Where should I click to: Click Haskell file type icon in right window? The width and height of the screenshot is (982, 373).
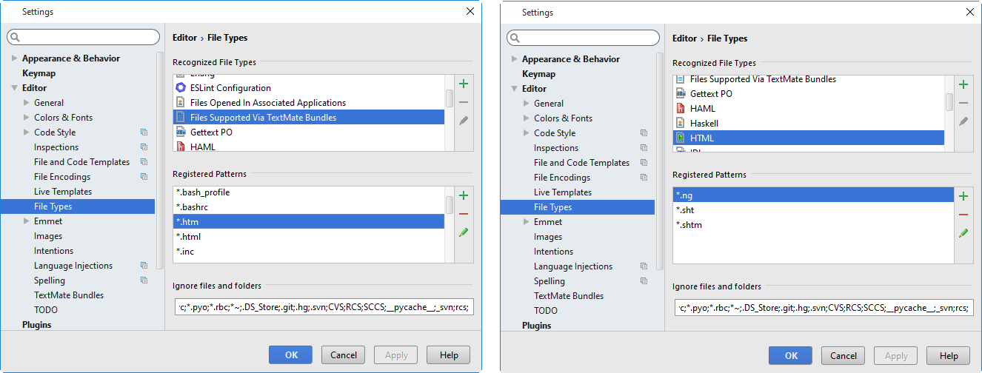681,123
